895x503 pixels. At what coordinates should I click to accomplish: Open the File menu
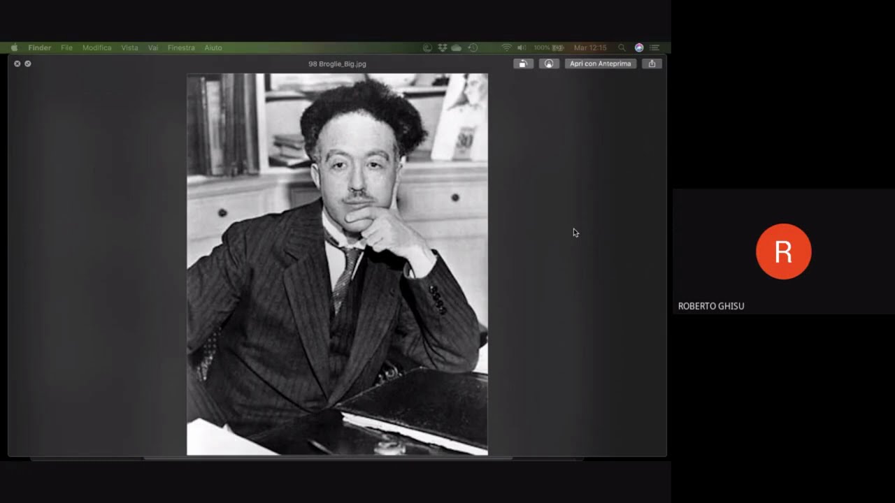66,48
